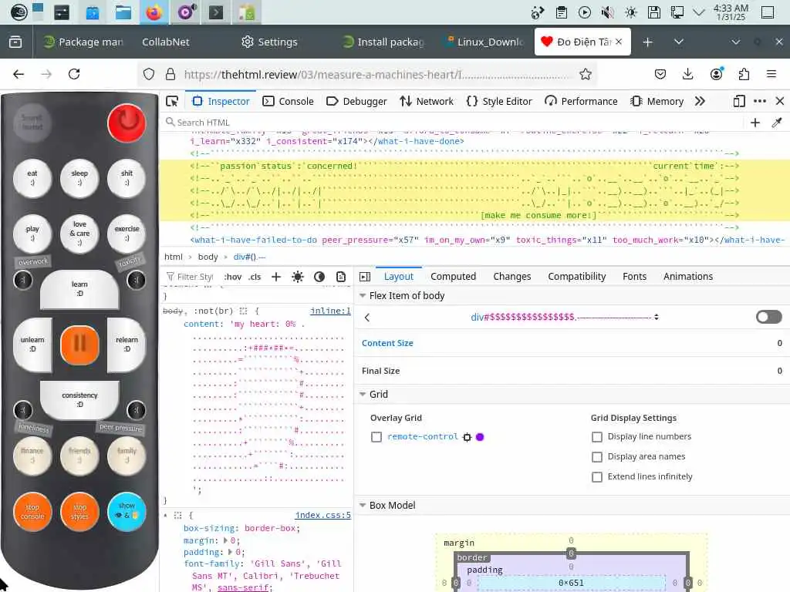Open the Compatibility tab
790x592 pixels.
[577, 277]
